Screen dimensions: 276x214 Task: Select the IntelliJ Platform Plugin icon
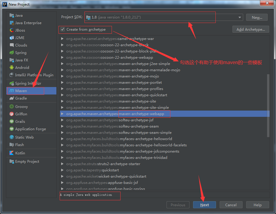12,75
